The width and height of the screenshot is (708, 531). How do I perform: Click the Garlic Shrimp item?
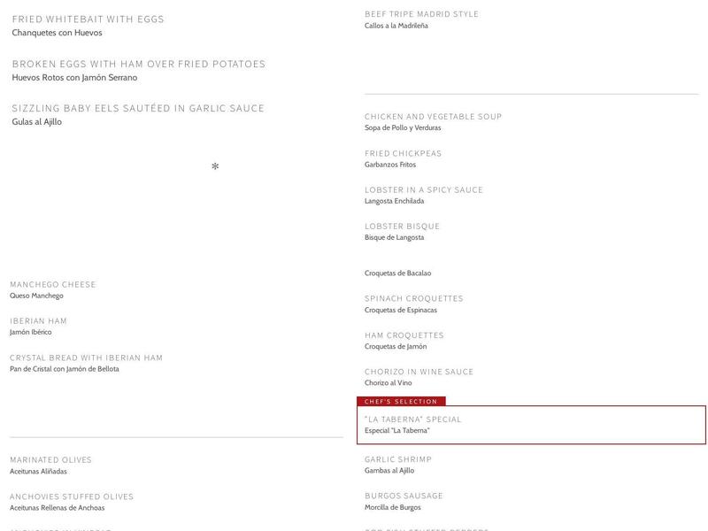(398, 460)
